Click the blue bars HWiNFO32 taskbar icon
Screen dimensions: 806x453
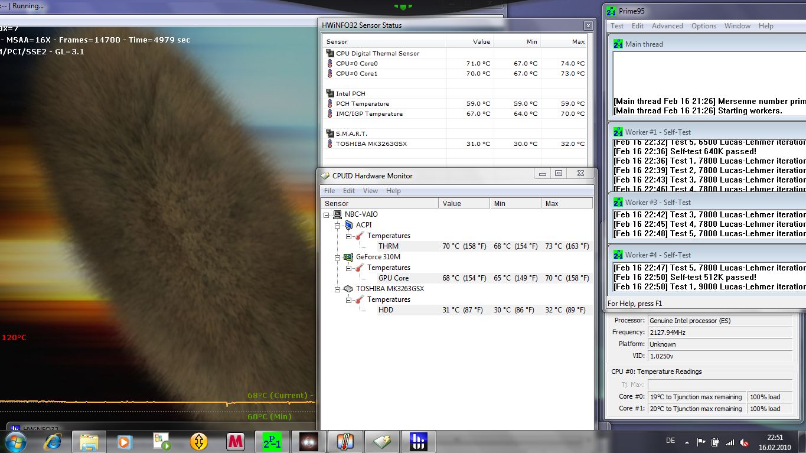pos(419,442)
